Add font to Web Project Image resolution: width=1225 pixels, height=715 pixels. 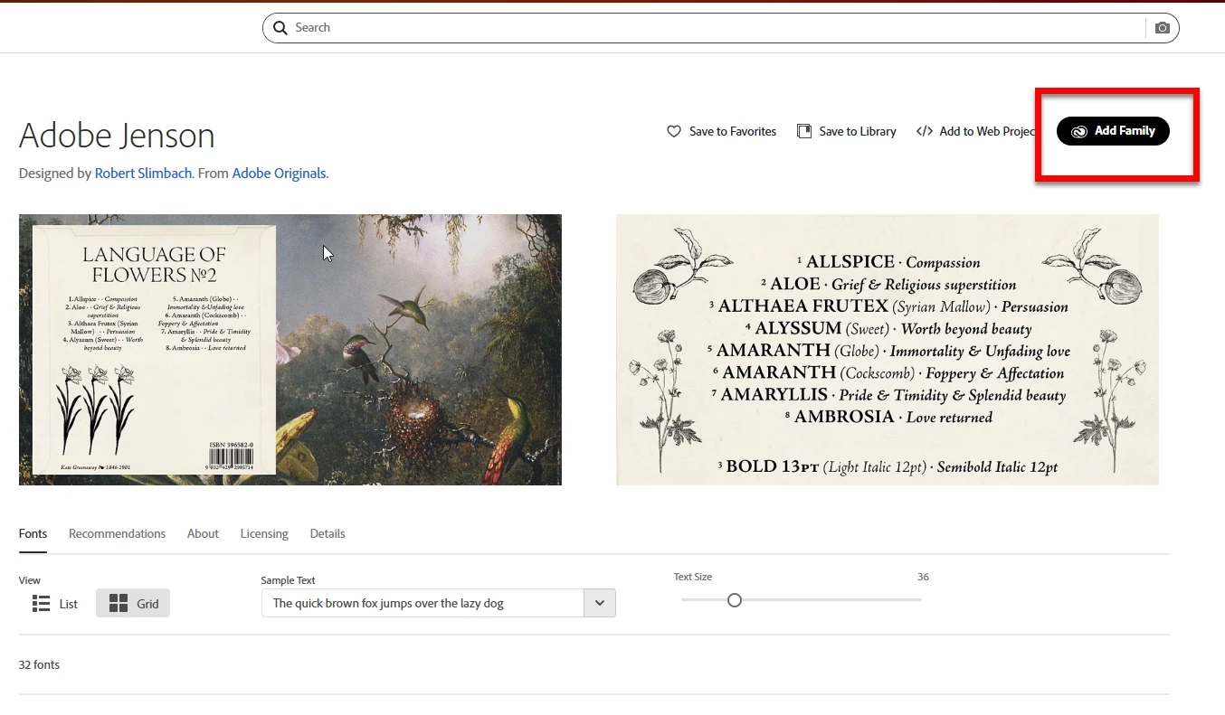click(975, 131)
